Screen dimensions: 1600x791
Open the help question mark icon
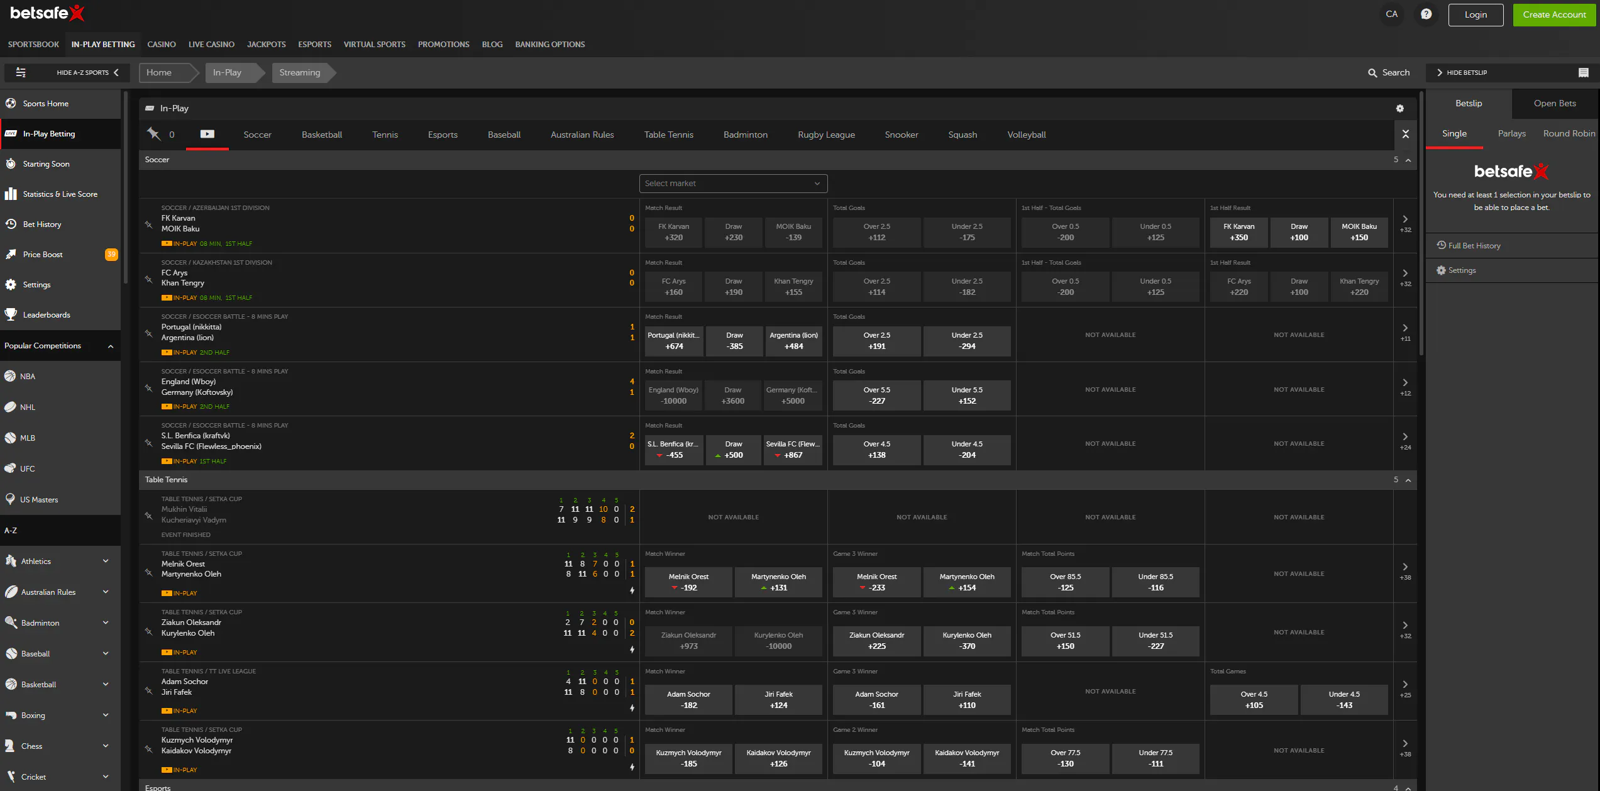(1426, 14)
